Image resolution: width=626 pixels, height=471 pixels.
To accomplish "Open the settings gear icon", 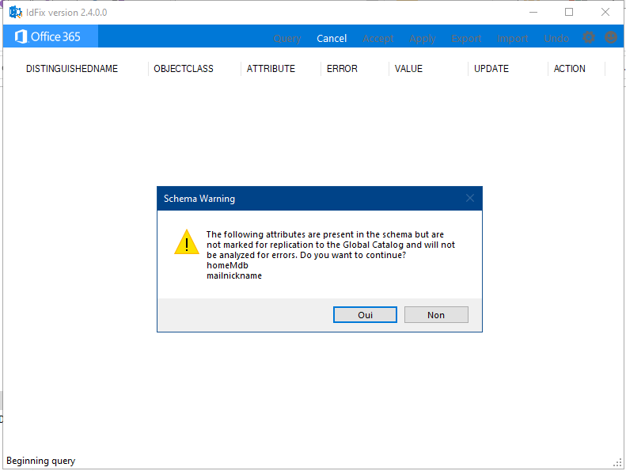I will [x=589, y=37].
